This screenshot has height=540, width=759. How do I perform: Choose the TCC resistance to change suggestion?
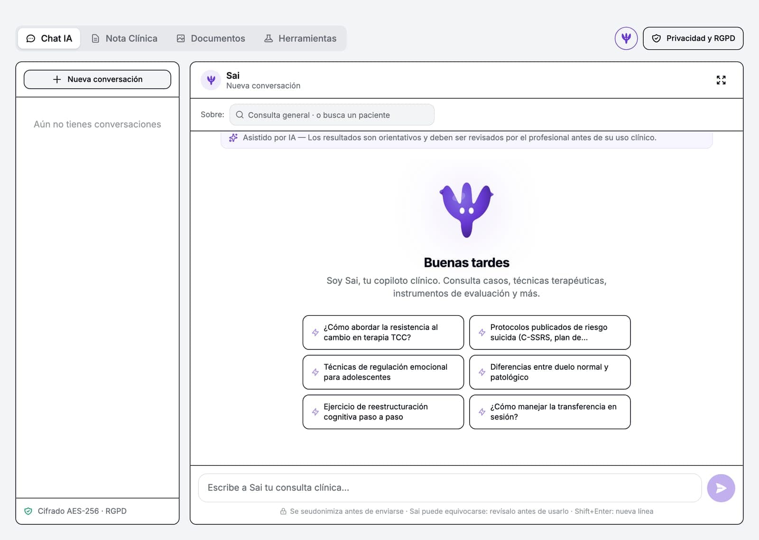point(383,332)
